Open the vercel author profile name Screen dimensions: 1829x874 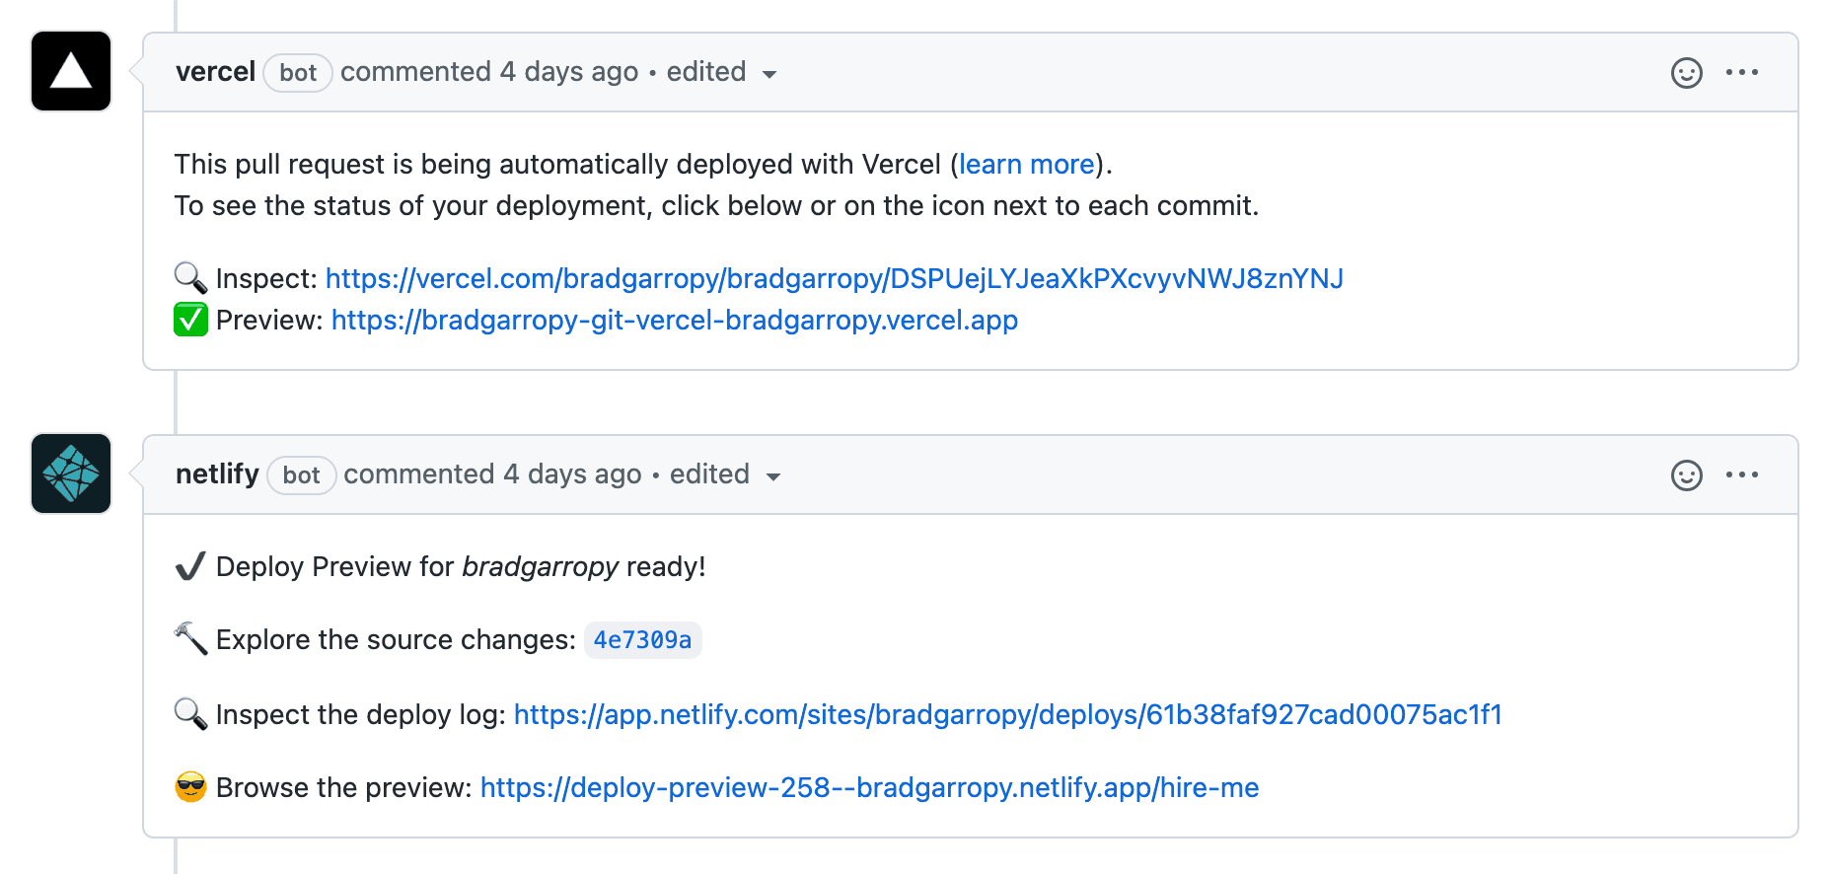(x=215, y=72)
